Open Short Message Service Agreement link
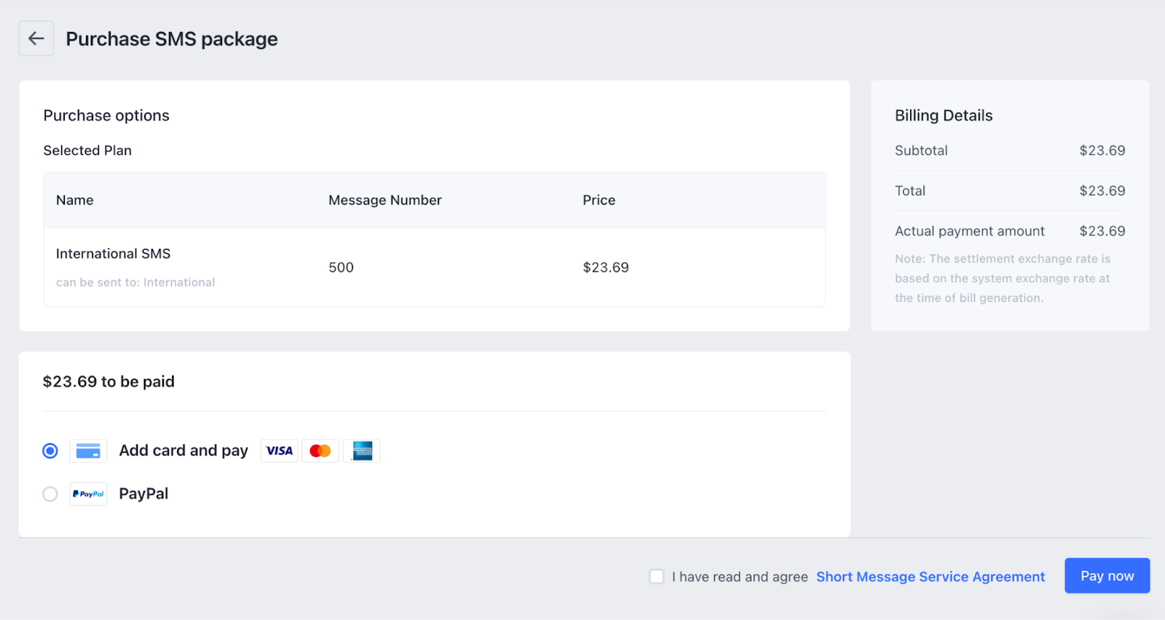This screenshot has width=1165, height=620. coord(930,576)
